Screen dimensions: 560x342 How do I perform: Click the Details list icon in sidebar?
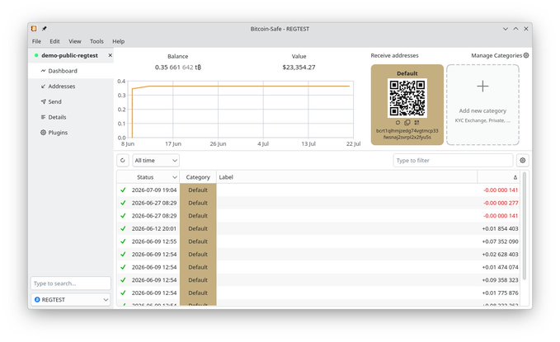point(43,117)
